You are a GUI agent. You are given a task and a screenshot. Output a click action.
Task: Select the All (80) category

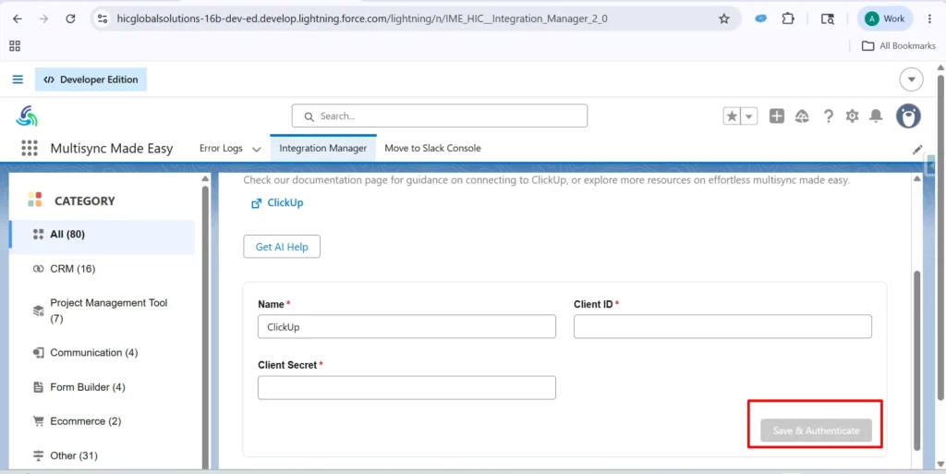(103, 234)
